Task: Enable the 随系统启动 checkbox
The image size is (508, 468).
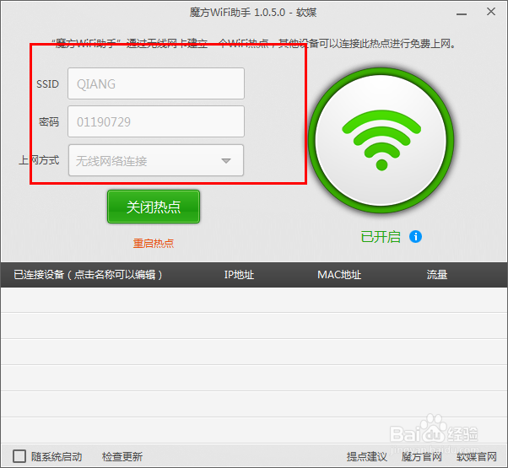Action: pyautogui.click(x=19, y=456)
